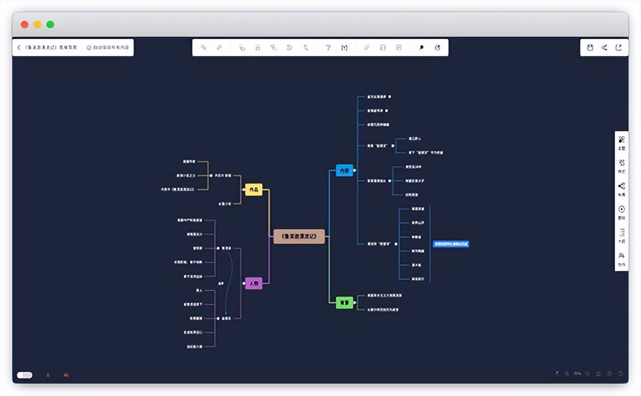Click the zoom-out magnifier left of 70%
The height and width of the screenshot is (396, 641).
tap(567, 373)
